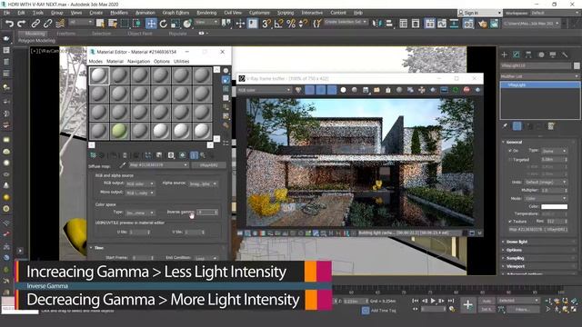Select the Modeling ribbon tab
582x327 pixels.
35,34
